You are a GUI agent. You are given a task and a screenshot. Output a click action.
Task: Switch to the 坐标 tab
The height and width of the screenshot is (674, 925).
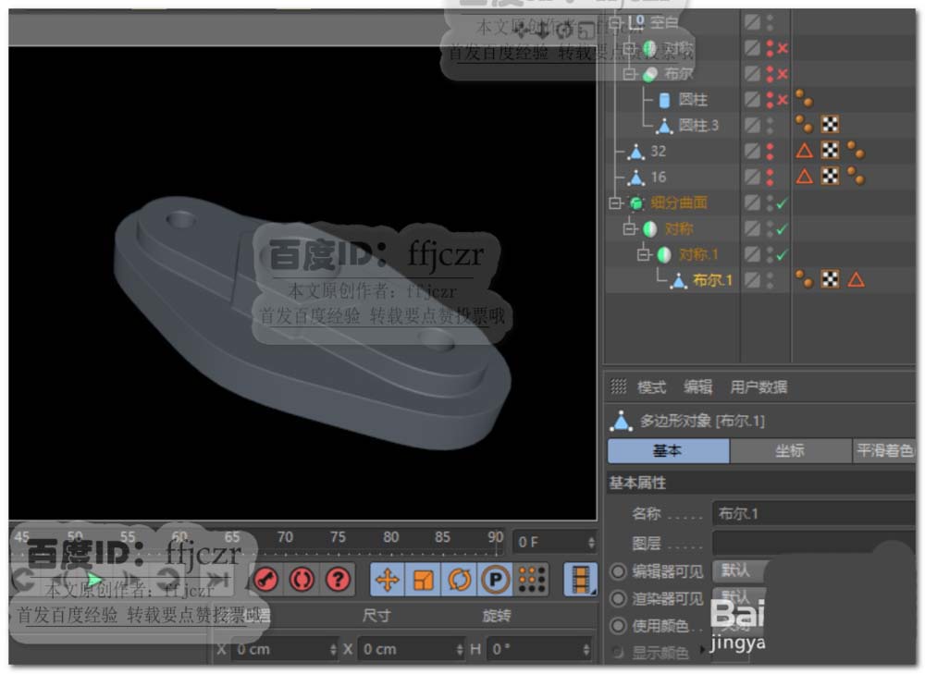pyautogui.click(x=791, y=450)
